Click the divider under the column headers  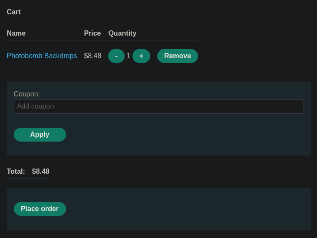(102, 40)
